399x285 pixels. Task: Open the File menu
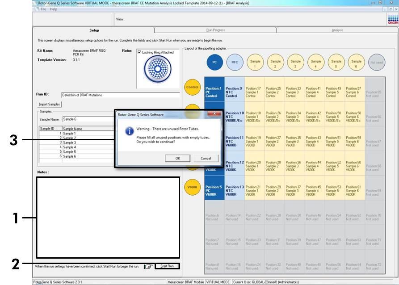pos(43,9)
